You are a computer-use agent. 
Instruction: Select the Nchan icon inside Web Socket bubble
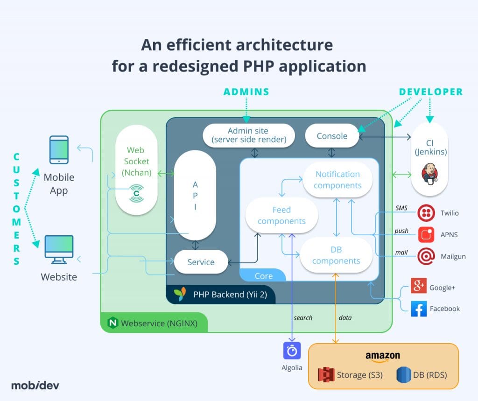[x=136, y=193]
